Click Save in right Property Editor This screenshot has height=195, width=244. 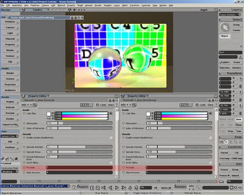point(210,105)
